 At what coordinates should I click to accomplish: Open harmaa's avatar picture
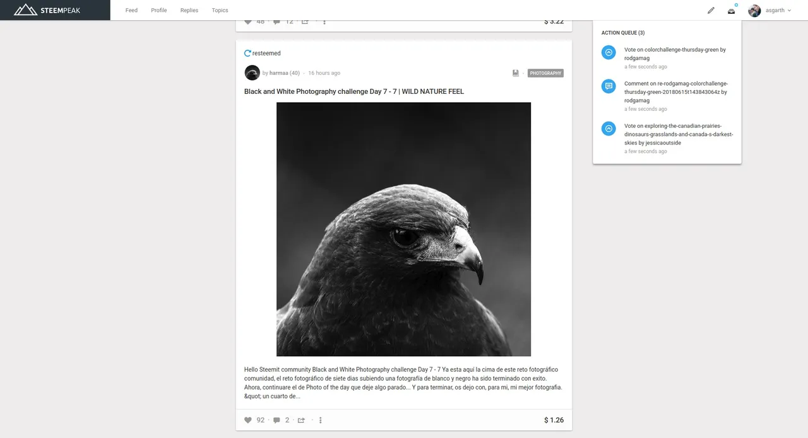pyautogui.click(x=252, y=72)
